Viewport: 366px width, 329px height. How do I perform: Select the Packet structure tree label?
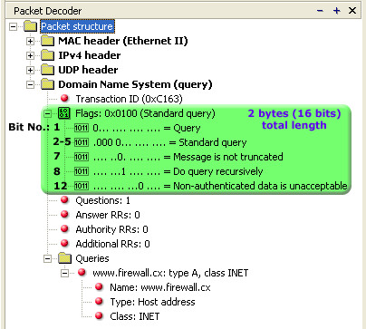pyautogui.click(x=77, y=26)
